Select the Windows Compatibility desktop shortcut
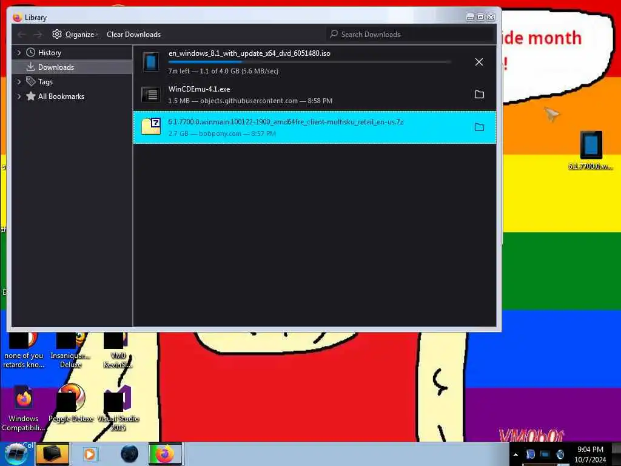The height and width of the screenshot is (466, 621). pyautogui.click(x=23, y=409)
